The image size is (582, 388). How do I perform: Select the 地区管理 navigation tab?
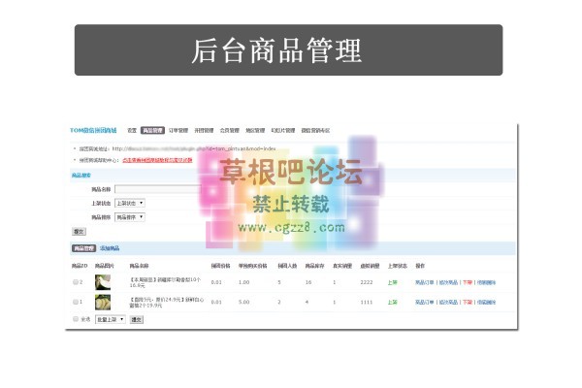[255, 130]
